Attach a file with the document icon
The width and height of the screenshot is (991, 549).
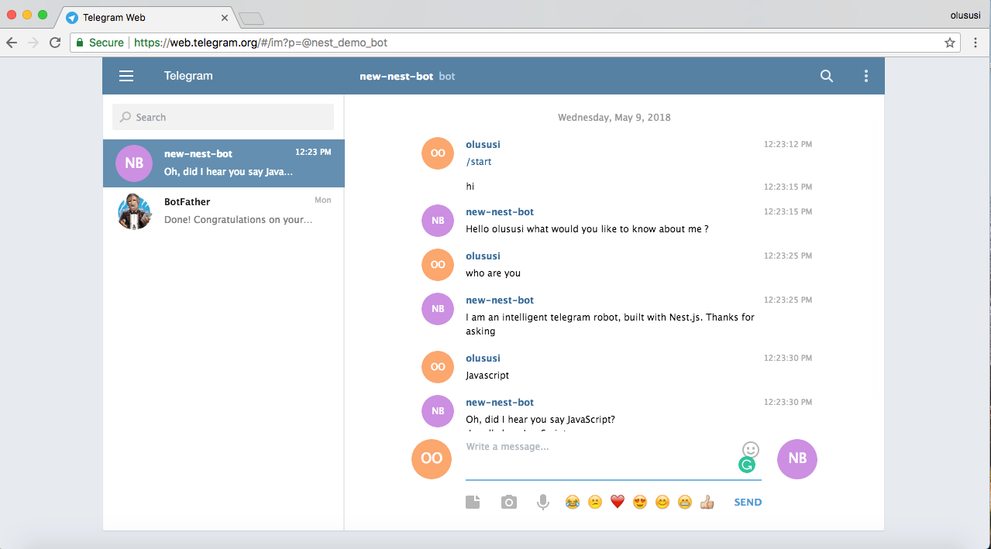pyautogui.click(x=473, y=502)
